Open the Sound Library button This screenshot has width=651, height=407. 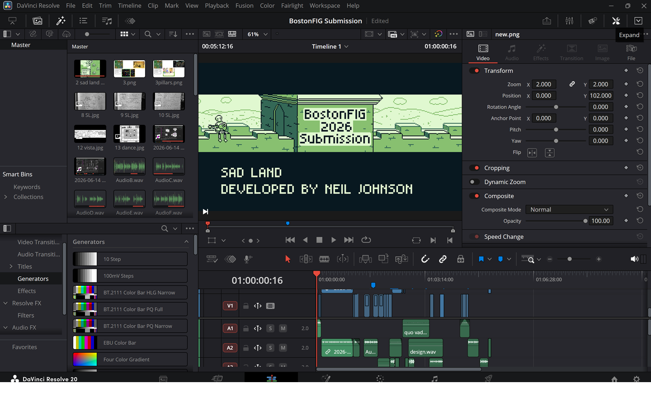107,21
